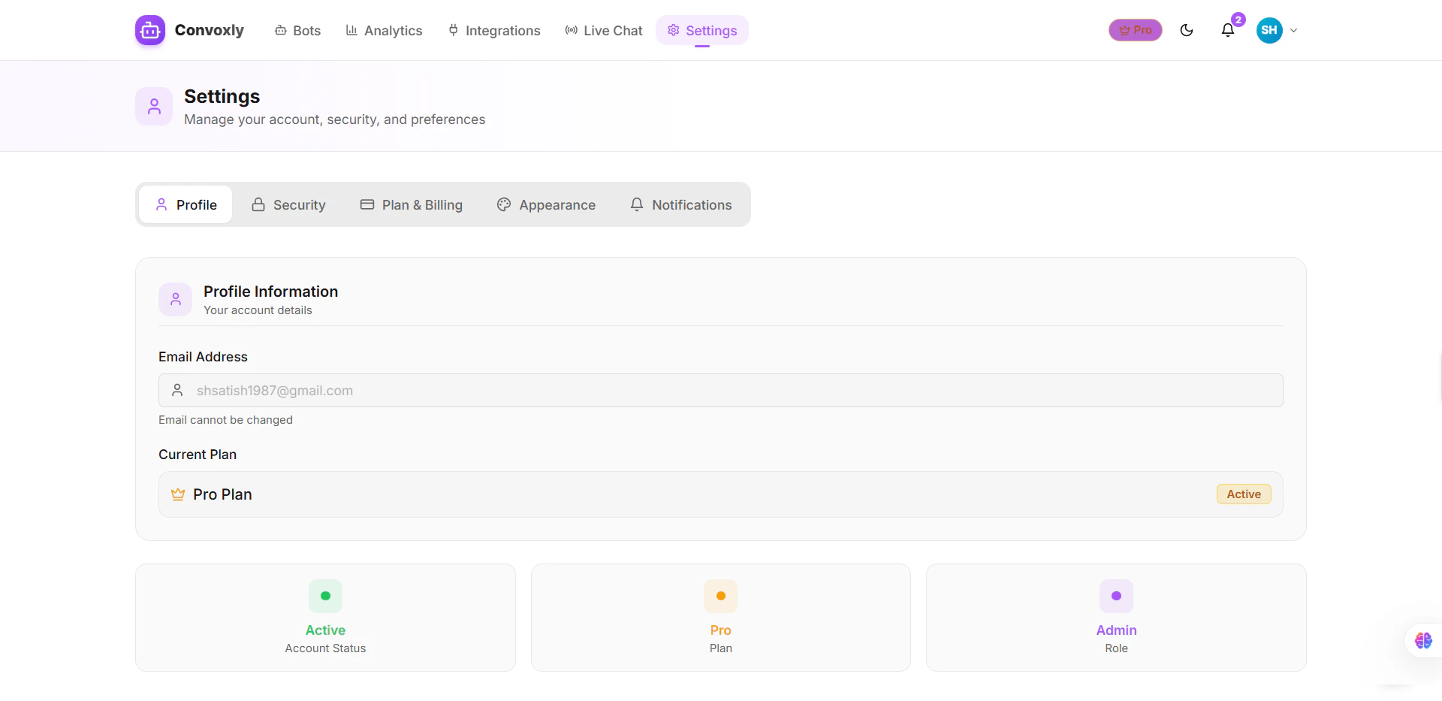Click the orange dot Plan icon
Viewport: 1442px width, 701px height.
pyautogui.click(x=721, y=596)
